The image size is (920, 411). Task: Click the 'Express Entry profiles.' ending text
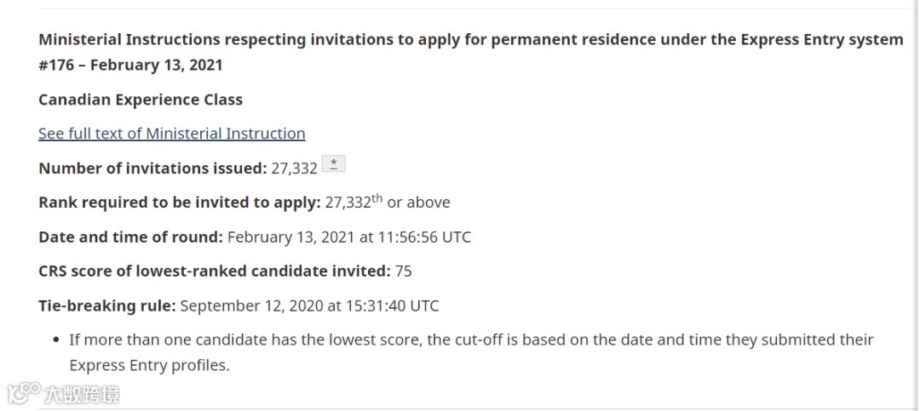pyautogui.click(x=149, y=366)
